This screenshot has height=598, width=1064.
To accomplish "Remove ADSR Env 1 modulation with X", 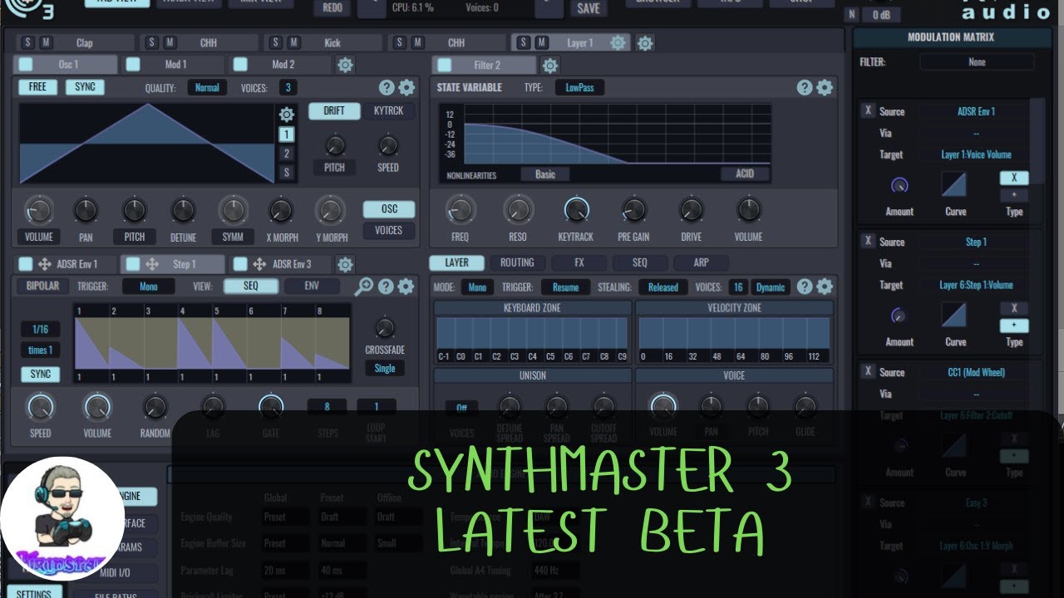I will (x=867, y=110).
